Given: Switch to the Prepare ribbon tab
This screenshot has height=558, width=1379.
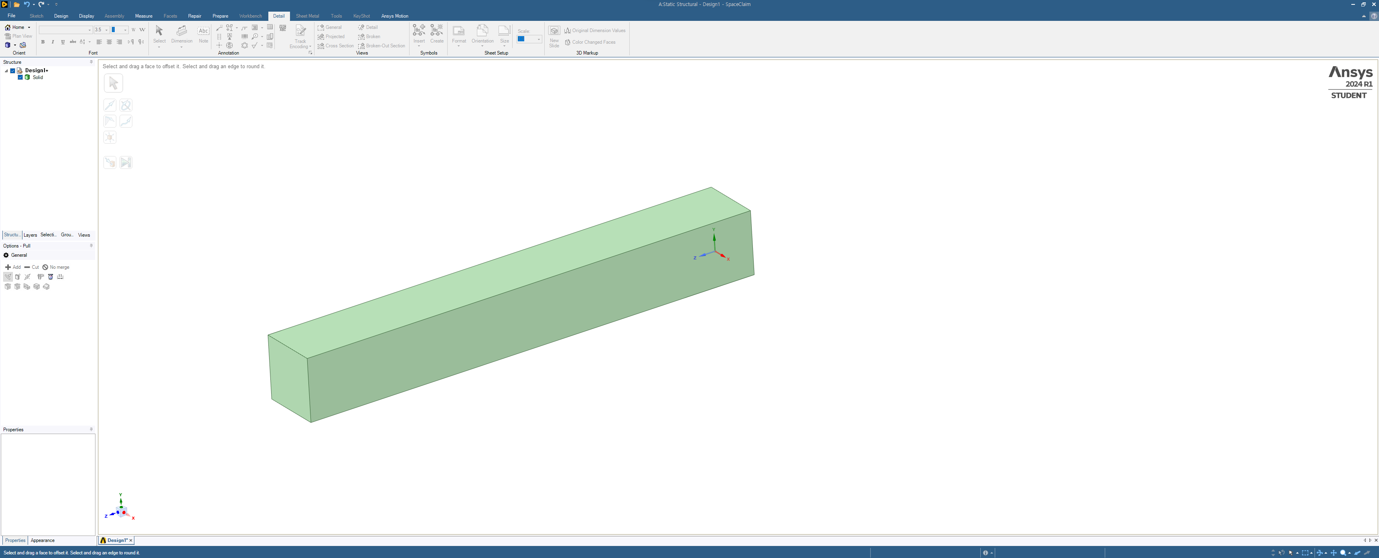Looking at the screenshot, I should (x=220, y=16).
